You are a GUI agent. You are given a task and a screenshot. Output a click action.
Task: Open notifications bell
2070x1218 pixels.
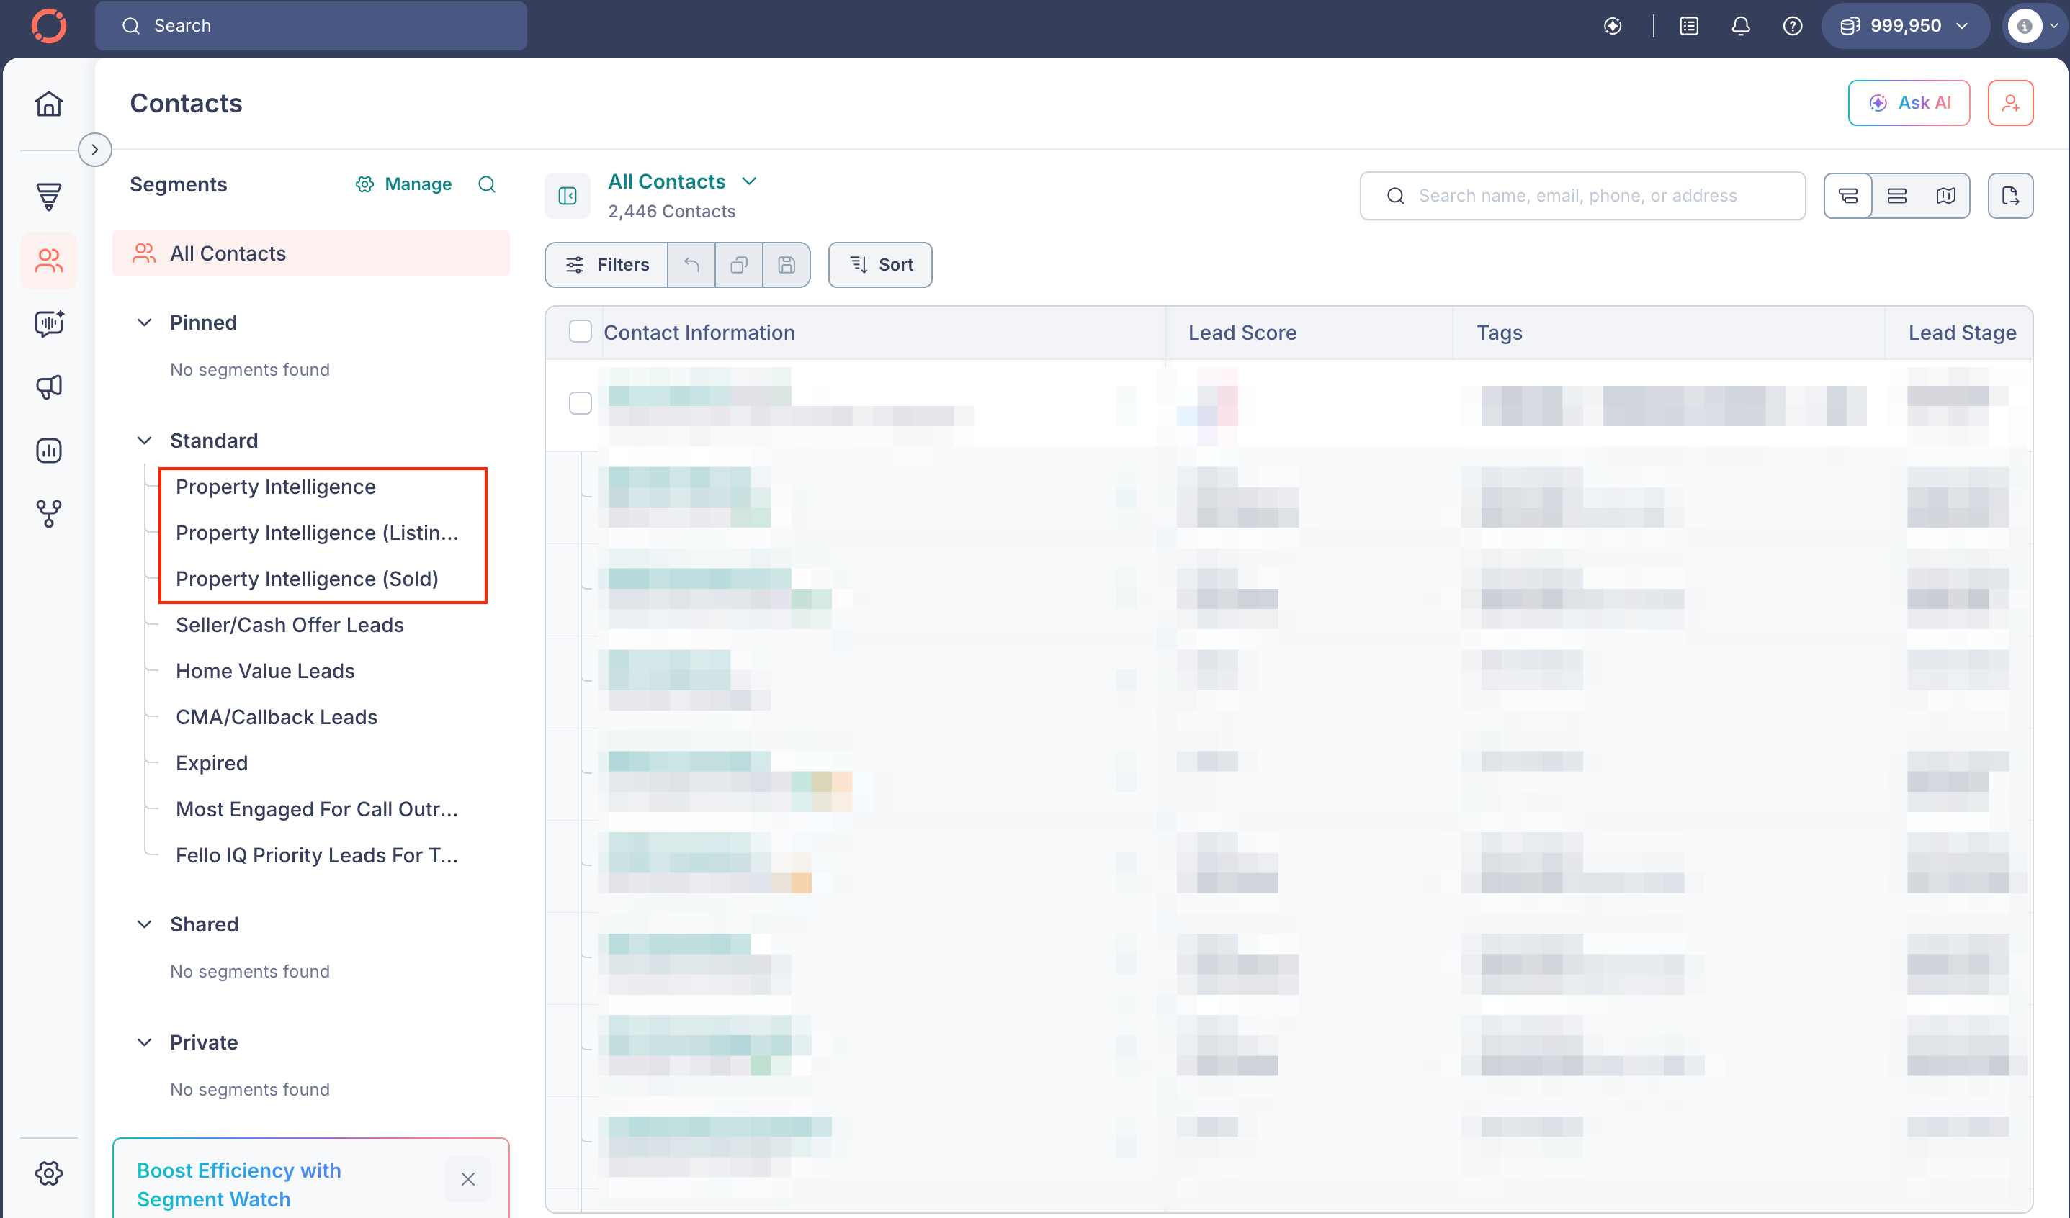click(x=1741, y=26)
